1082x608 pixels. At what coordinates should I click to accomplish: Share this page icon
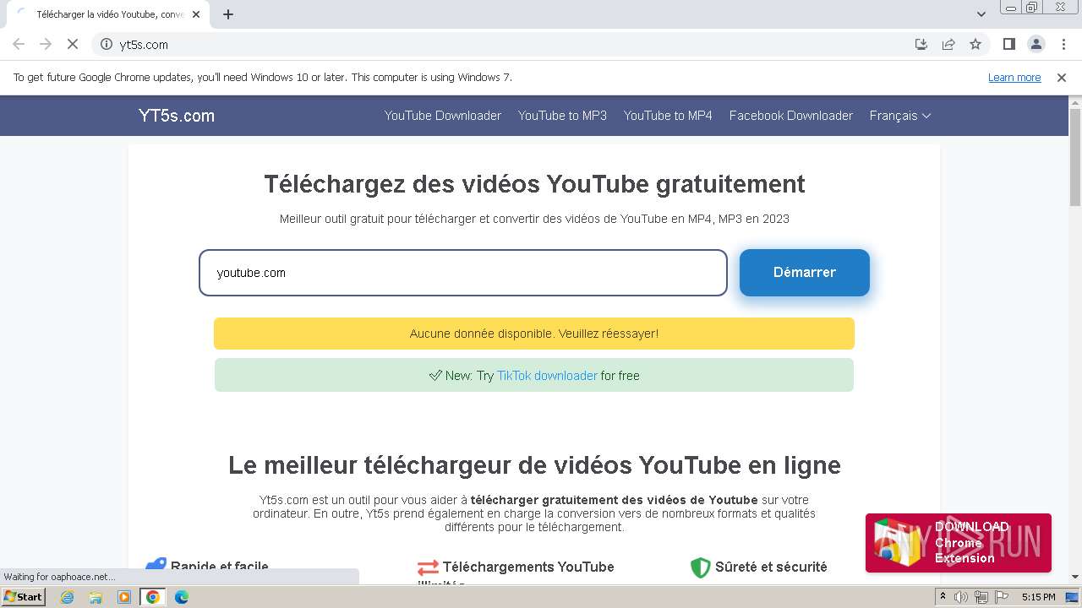click(x=948, y=44)
